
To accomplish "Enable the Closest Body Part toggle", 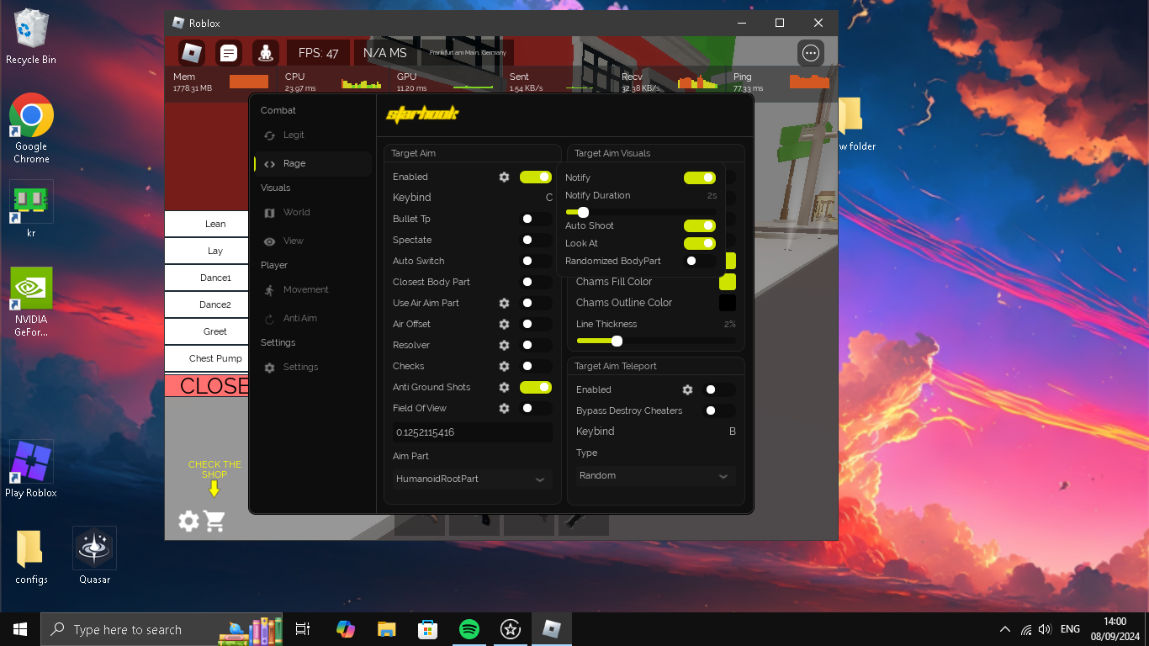I will (535, 282).
